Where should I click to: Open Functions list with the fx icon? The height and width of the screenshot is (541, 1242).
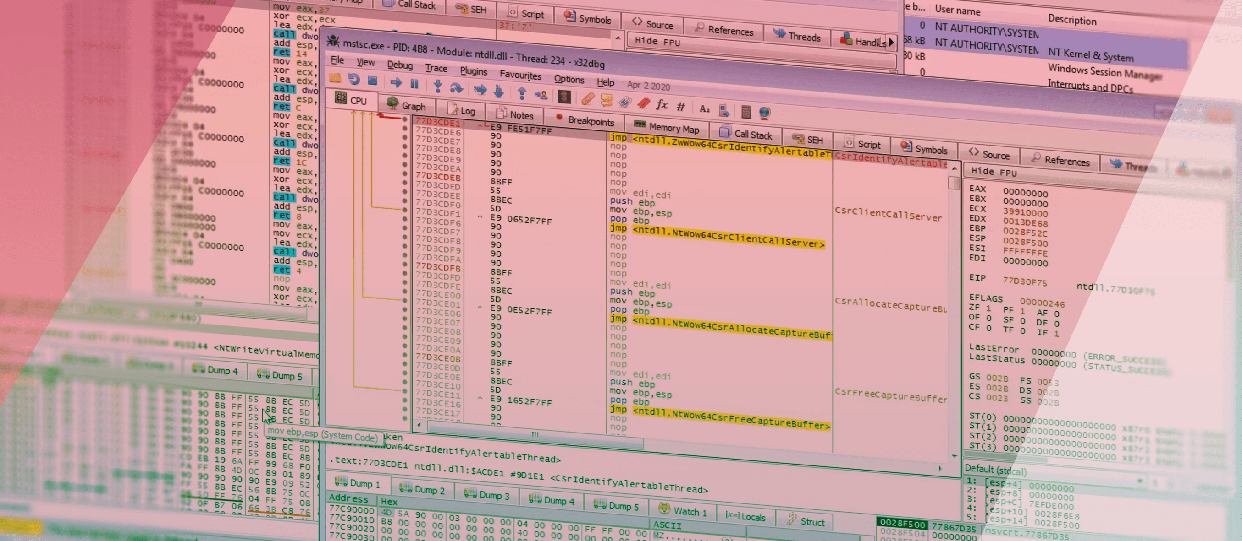(662, 105)
